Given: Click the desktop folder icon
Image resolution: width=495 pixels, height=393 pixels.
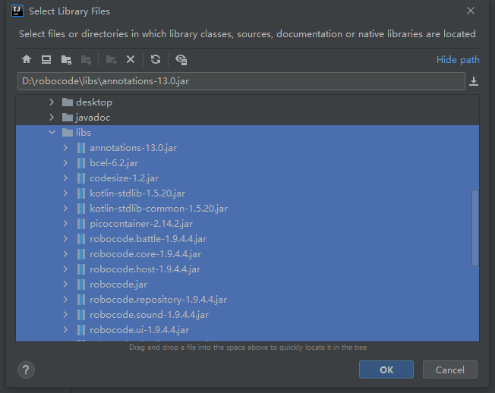Looking at the screenshot, I should [x=68, y=102].
